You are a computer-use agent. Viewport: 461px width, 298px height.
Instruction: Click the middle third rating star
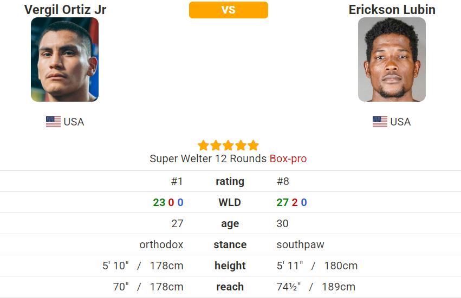(x=228, y=145)
